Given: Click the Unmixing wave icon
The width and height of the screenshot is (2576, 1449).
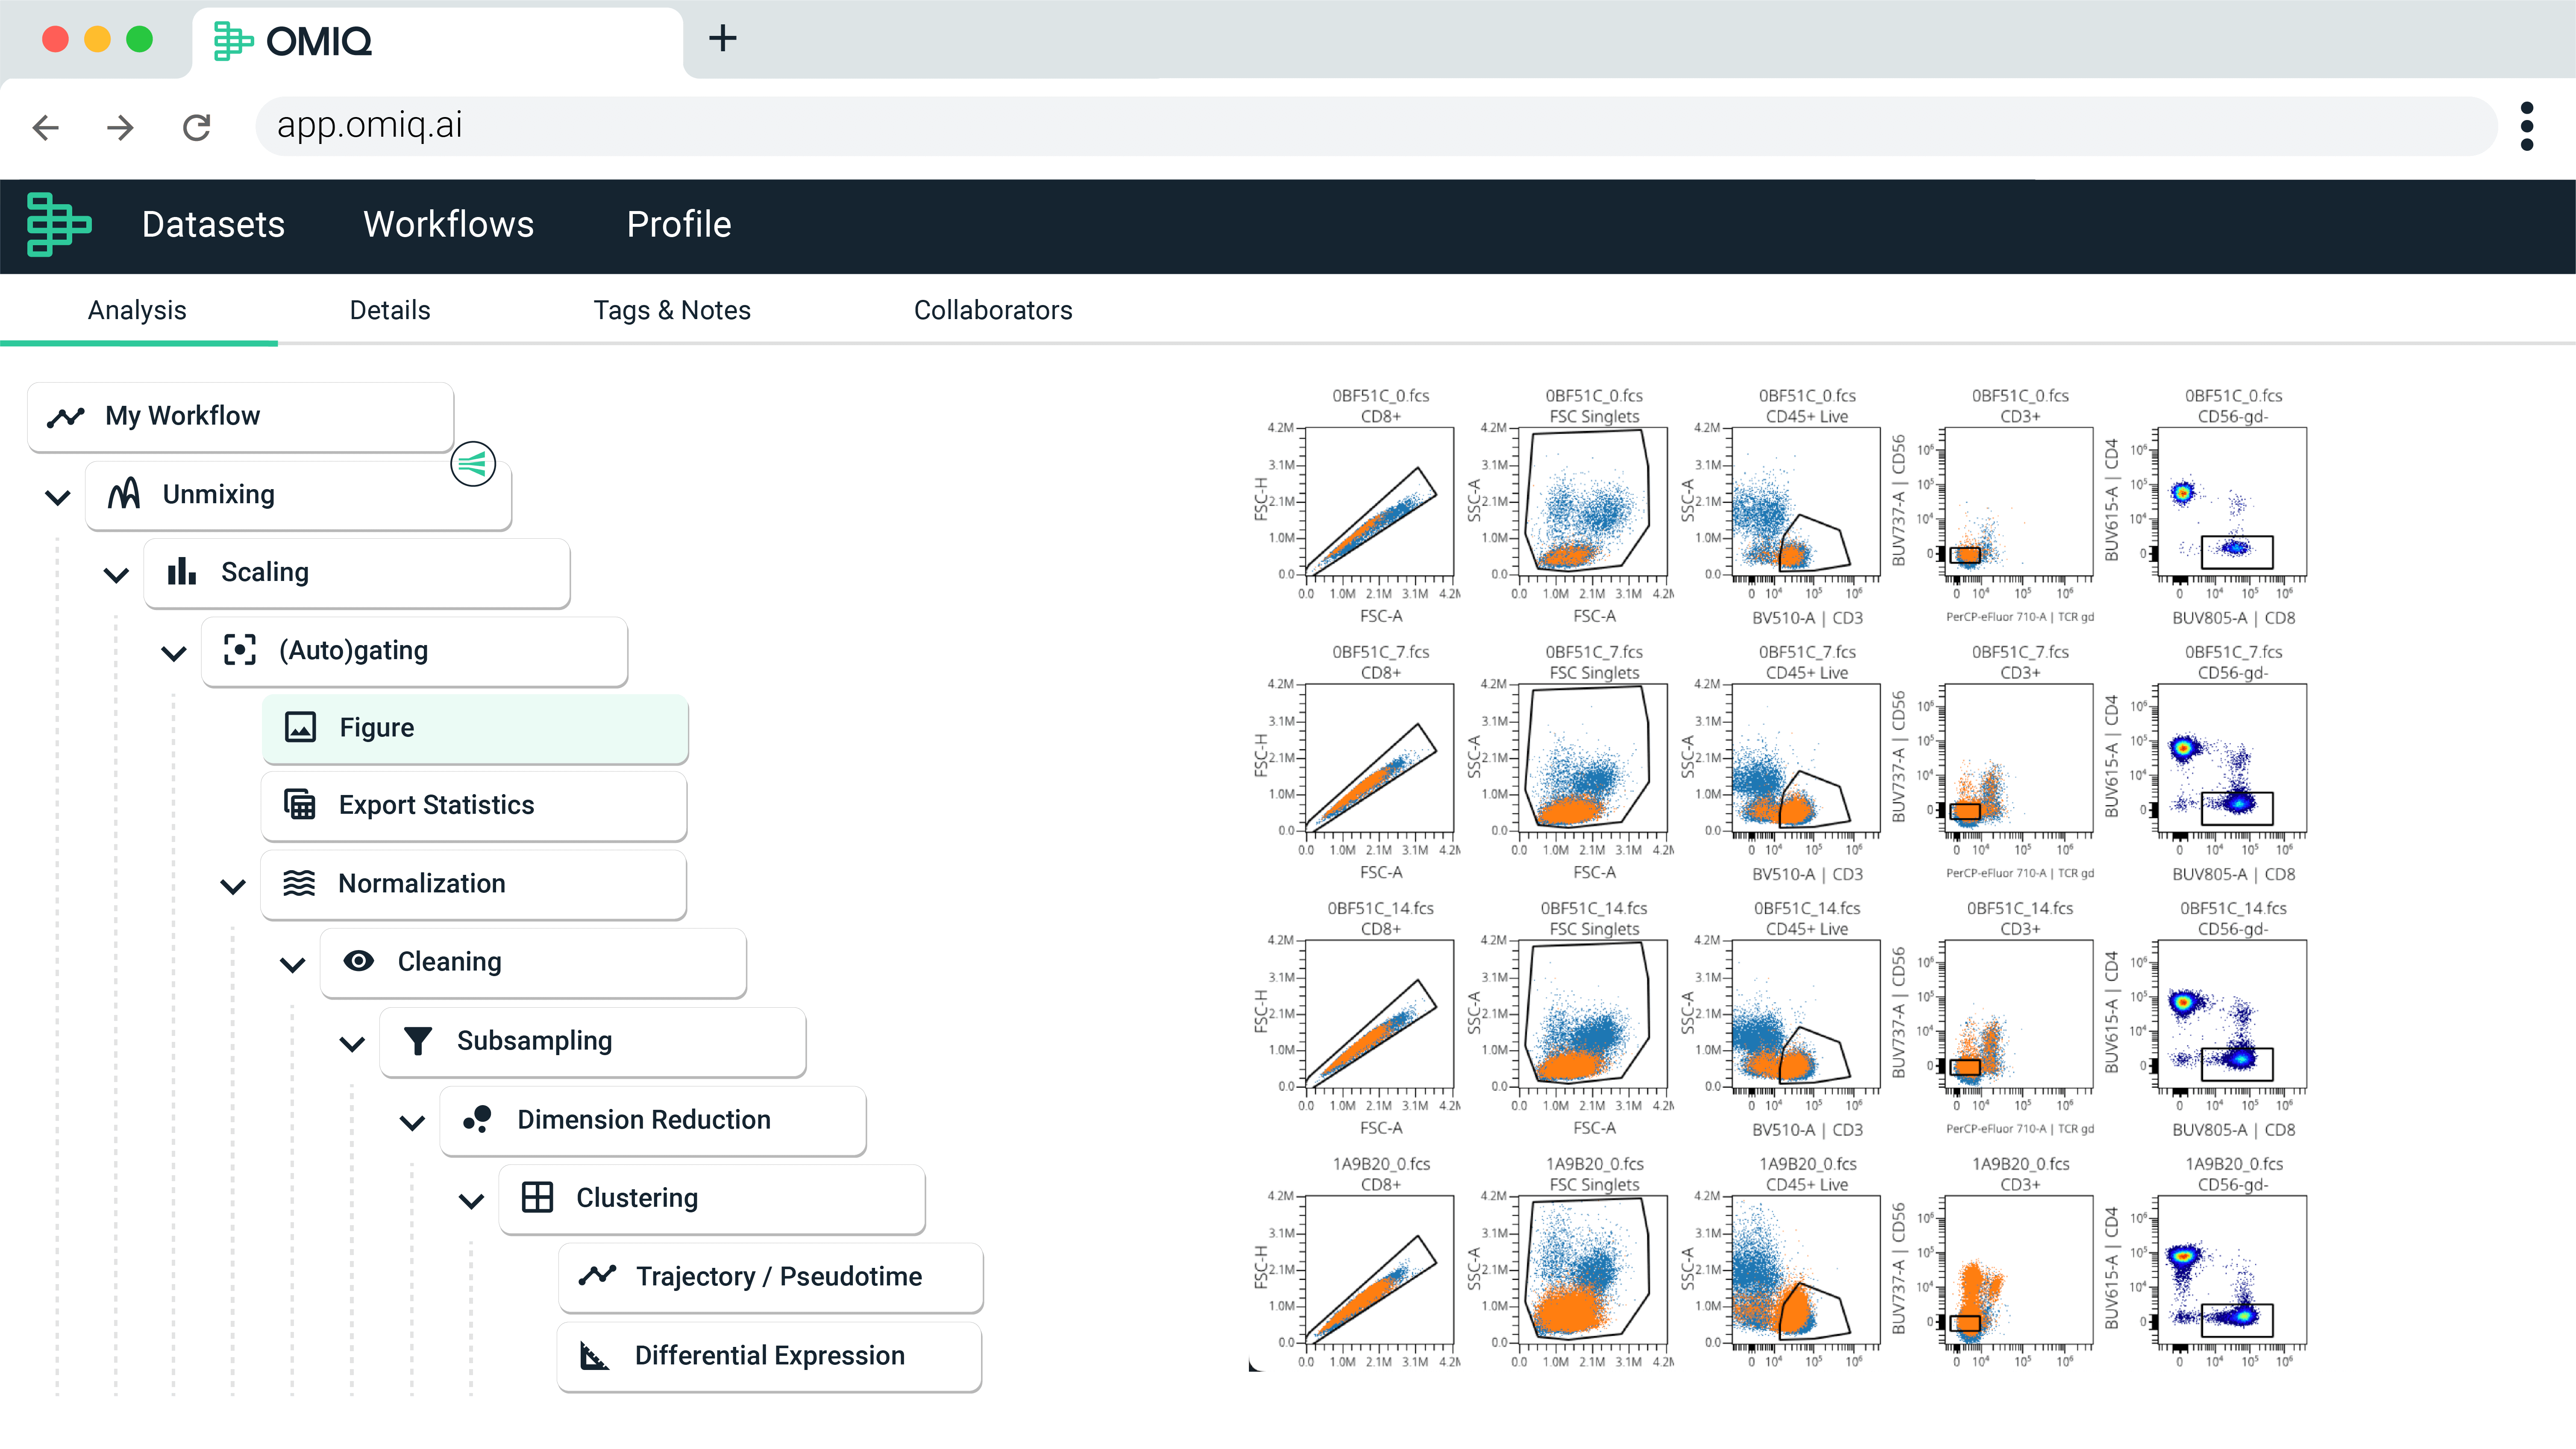Looking at the screenshot, I should click(124, 494).
